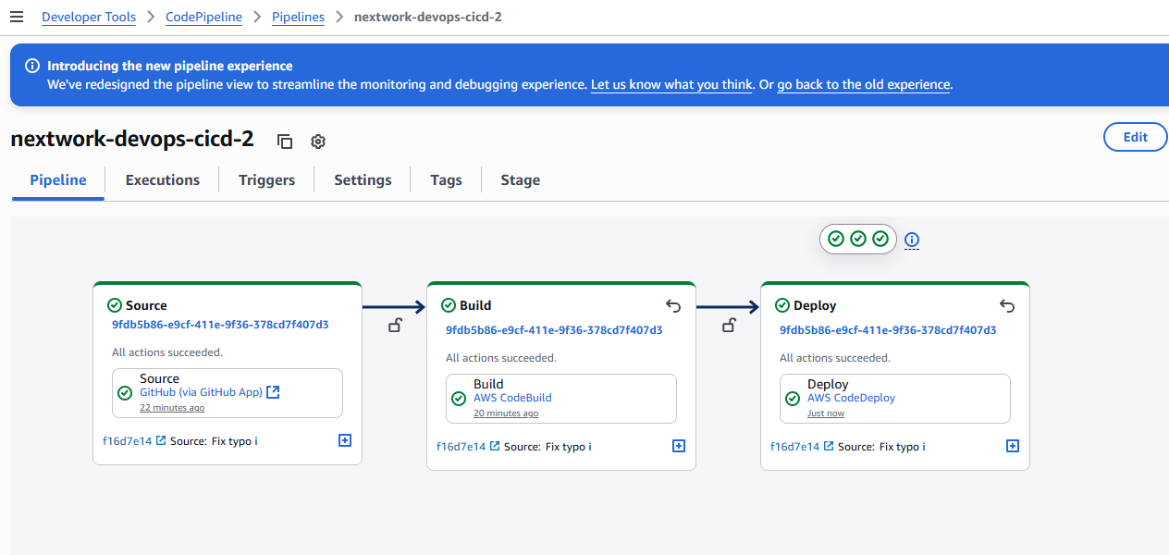Viewport: 1169px width, 555px height.
Task: Switch to the Executions tab
Action: click(x=163, y=180)
